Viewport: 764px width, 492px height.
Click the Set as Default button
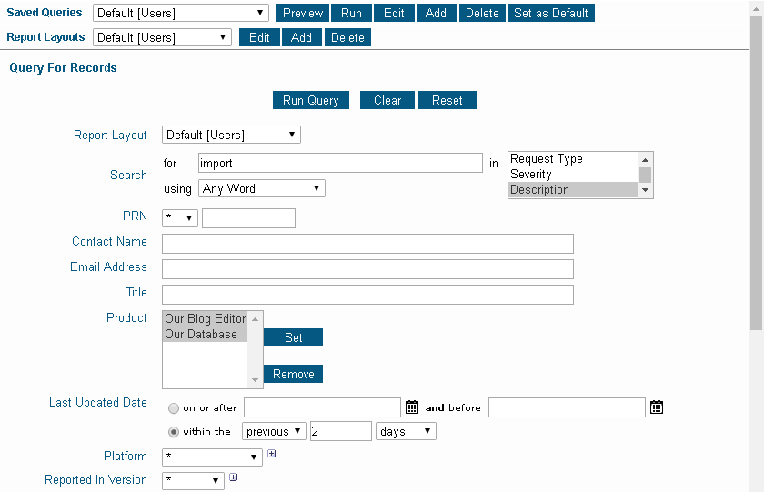tap(551, 13)
